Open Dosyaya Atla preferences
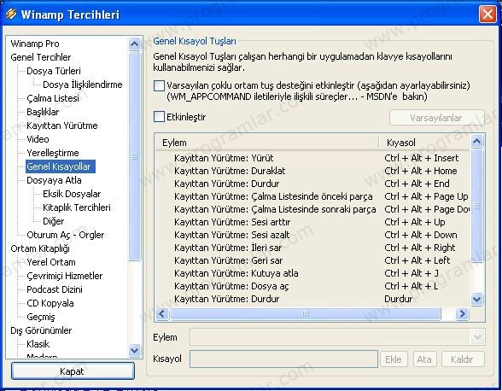The width and height of the screenshot is (502, 391). pos(54,180)
